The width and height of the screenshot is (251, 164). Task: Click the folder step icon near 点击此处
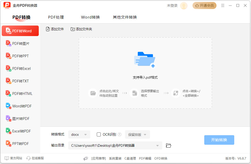tap(93, 93)
